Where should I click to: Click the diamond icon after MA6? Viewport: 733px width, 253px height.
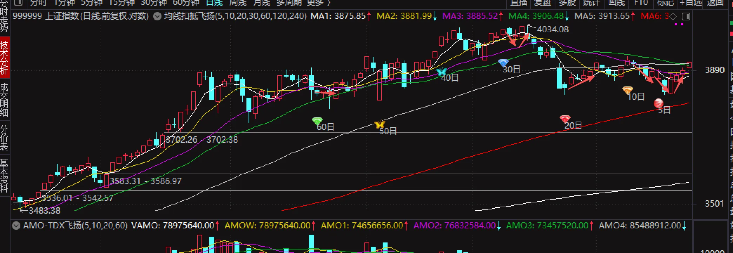[673, 17]
